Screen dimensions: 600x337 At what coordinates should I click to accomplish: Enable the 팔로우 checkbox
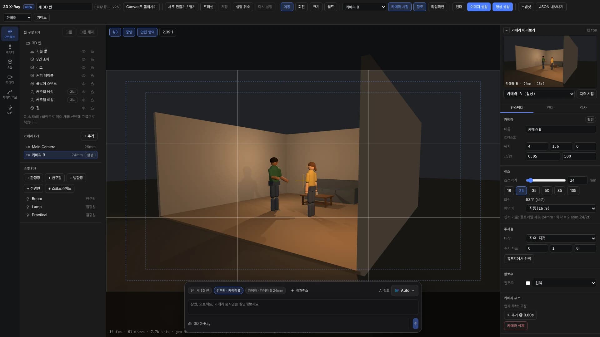coord(528,283)
